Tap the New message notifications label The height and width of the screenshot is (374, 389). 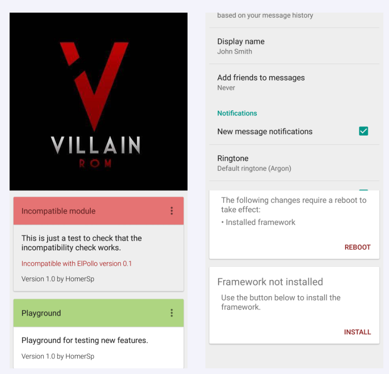click(x=265, y=132)
